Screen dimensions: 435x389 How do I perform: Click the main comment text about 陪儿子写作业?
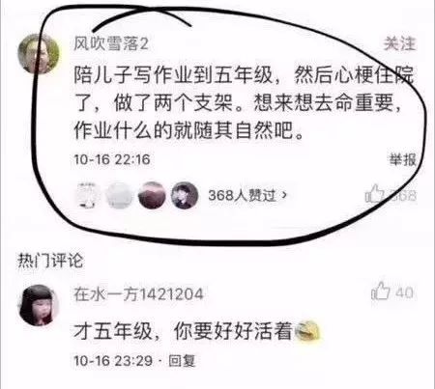244,103
